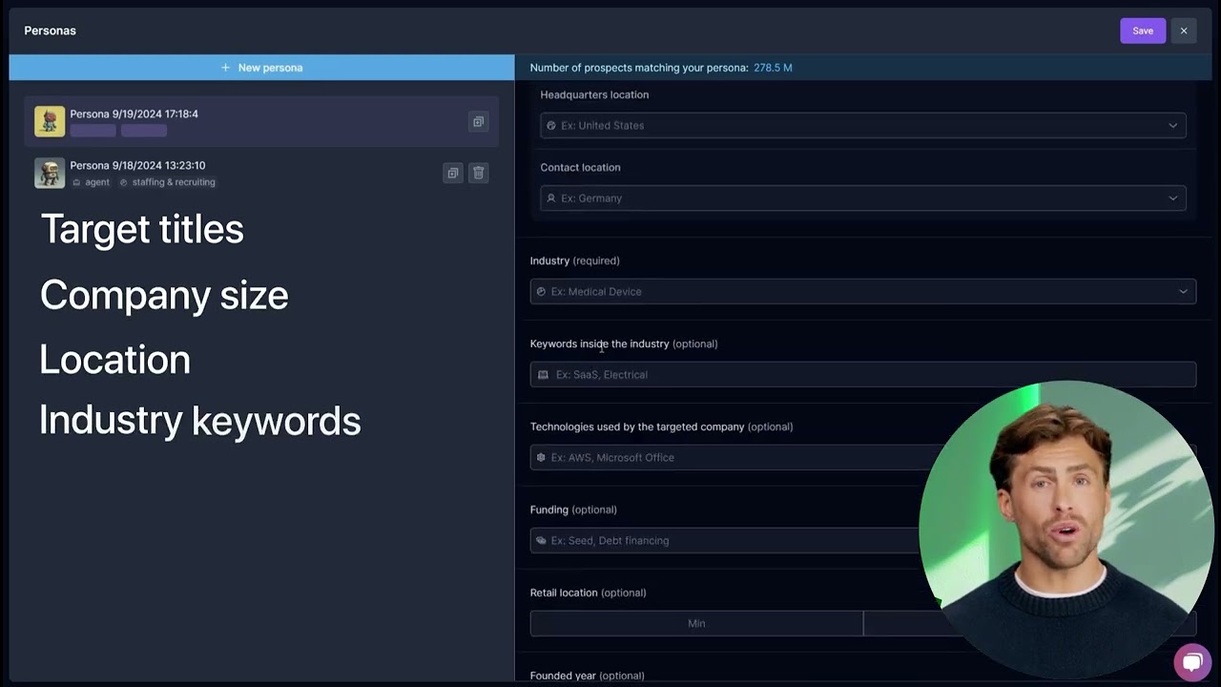Image resolution: width=1221 pixels, height=687 pixels.
Task: Create a New persona
Action: click(x=261, y=68)
